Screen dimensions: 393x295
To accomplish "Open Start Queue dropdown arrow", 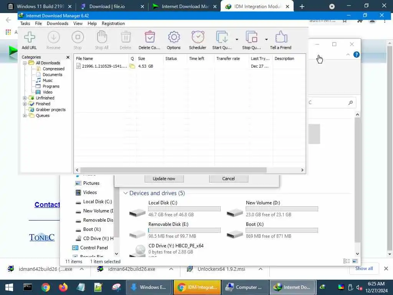I will pos(237,40).
